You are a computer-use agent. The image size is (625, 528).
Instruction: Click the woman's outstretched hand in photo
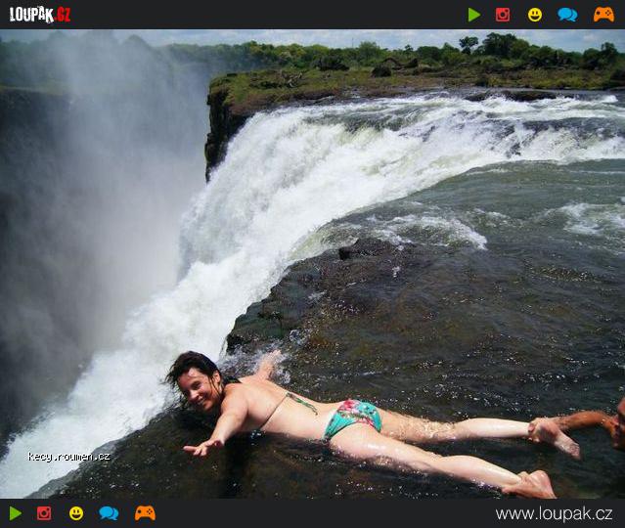click(x=202, y=448)
